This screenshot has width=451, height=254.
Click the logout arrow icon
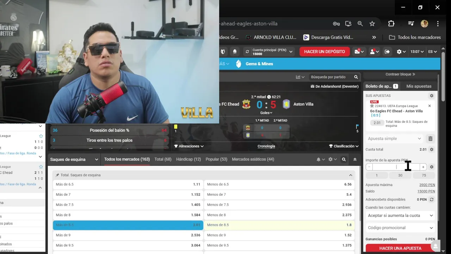(x=387, y=52)
